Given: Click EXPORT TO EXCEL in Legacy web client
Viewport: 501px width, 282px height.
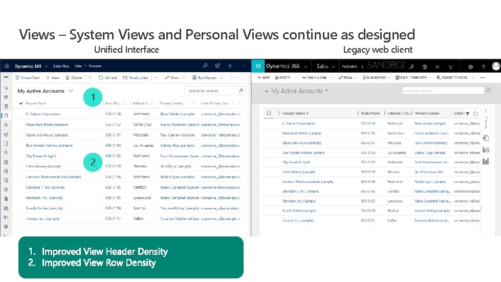Looking at the screenshot, I should coord(452,78).
